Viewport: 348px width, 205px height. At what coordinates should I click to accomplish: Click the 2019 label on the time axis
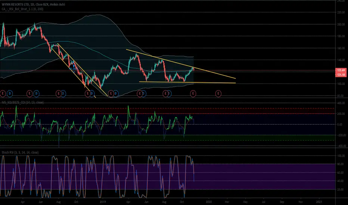tap(103, 202)
